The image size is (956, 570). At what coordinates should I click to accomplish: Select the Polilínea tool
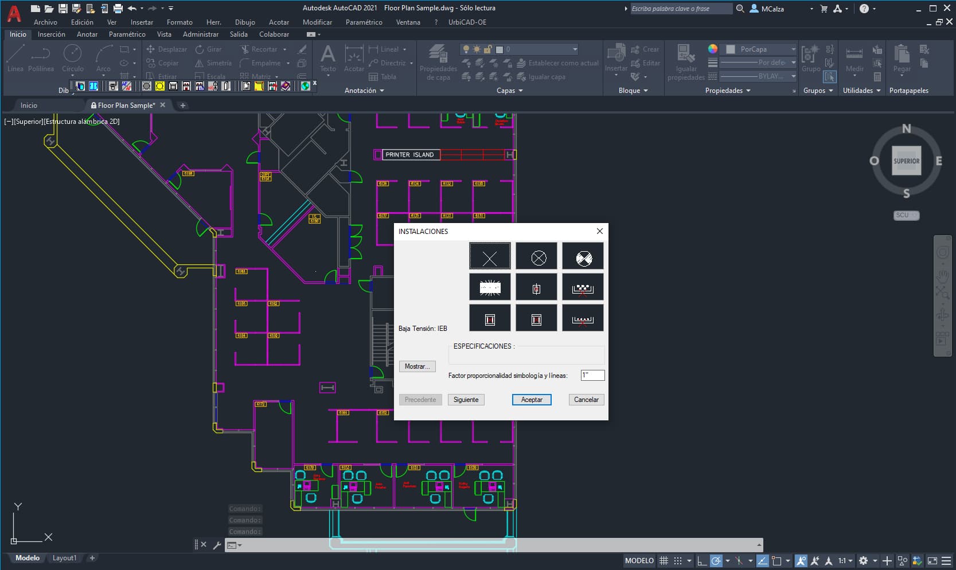(41, 58)
